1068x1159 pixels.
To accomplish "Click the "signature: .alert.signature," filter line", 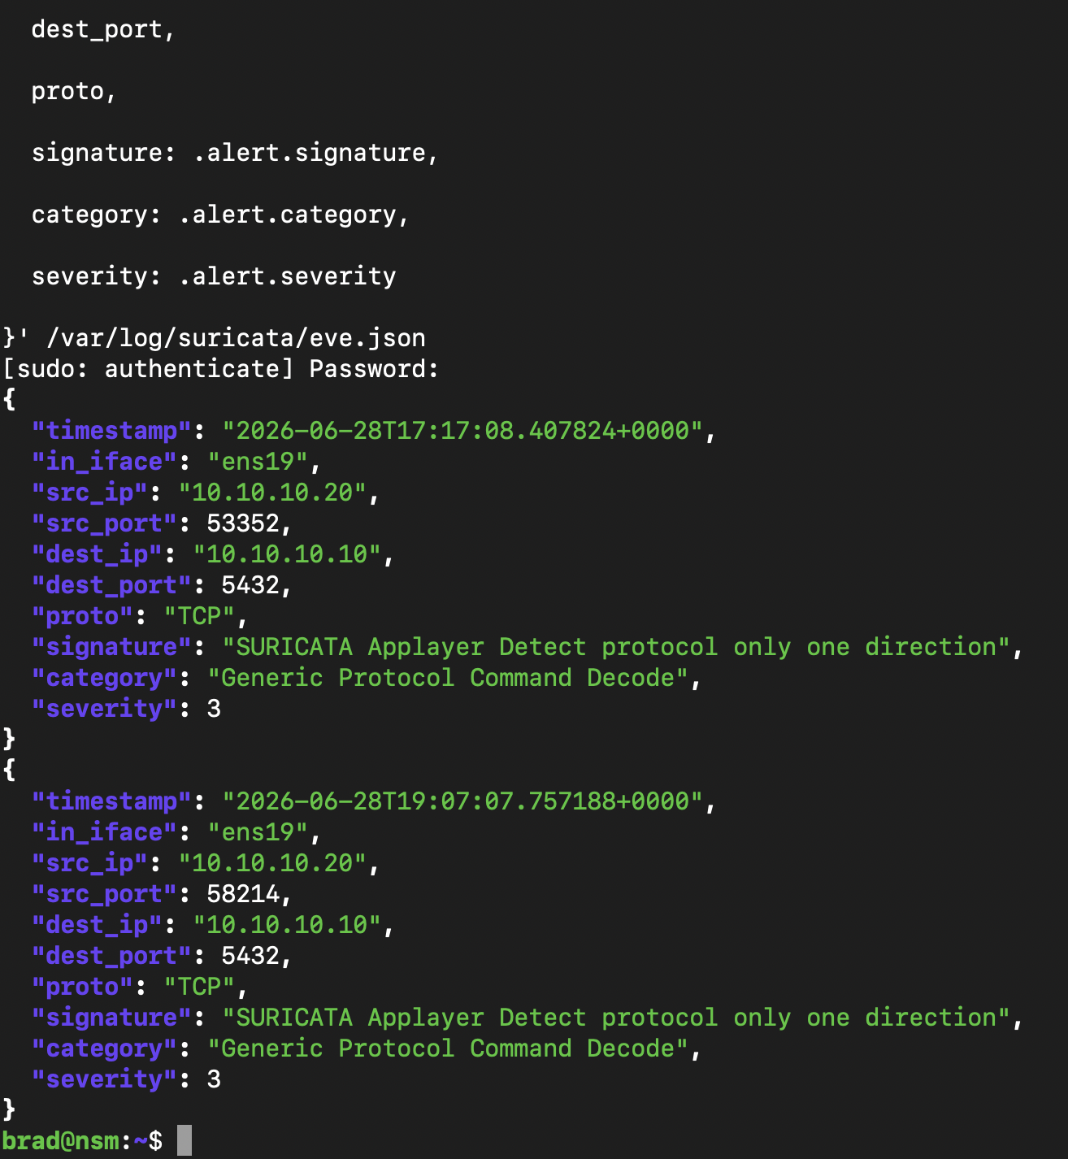I will pos(235,152).
